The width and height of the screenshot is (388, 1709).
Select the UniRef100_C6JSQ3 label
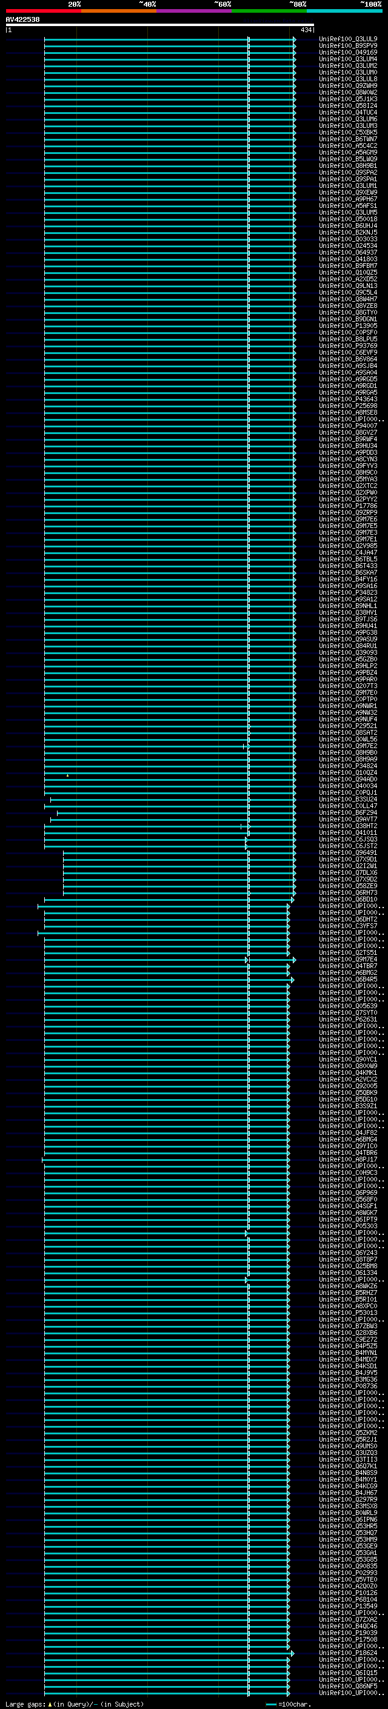pos(348,839)
